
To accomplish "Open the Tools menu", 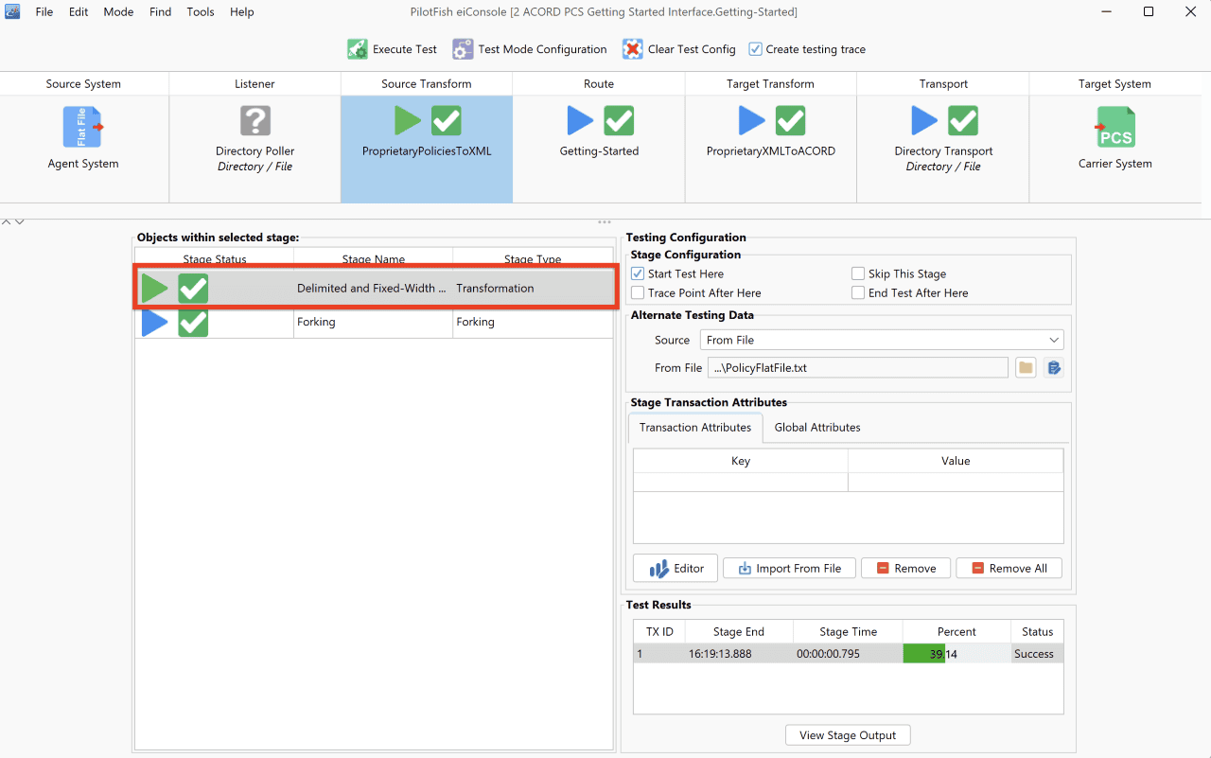I will [x=201, y=12].
